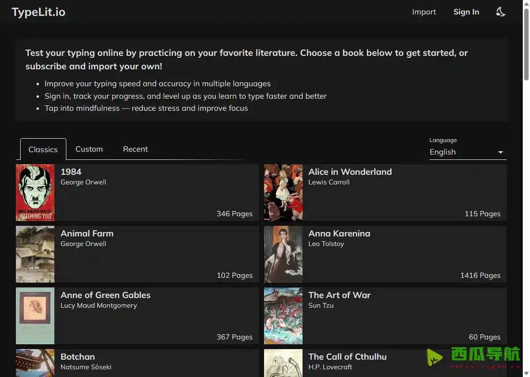The image size is (530, 377).
Task: Click author Lucy Maud Montgomery text
Action: [99, 305]
